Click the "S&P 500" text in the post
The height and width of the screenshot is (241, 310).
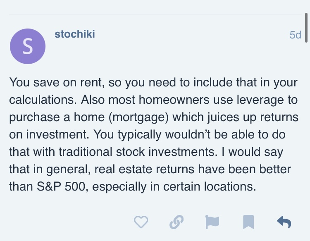click(x=61, y=186)
